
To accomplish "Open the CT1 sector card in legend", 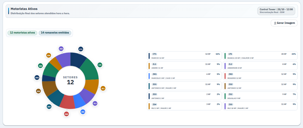I will pos(184,56).
